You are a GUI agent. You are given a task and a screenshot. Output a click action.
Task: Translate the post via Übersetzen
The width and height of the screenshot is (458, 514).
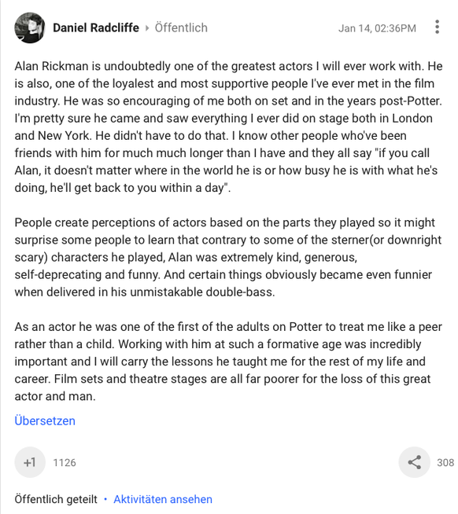pyautogui.click(x=45, y=420)
